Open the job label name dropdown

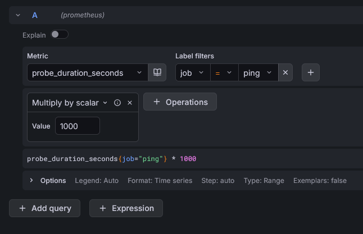pos(192,73)
